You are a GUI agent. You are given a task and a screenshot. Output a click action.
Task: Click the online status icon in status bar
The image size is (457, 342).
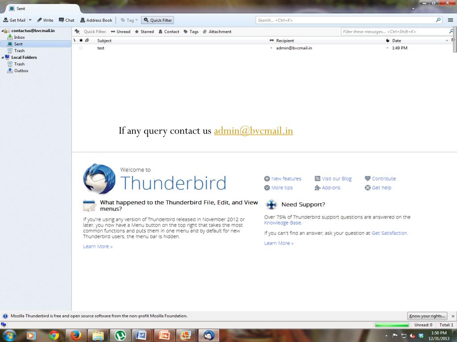(x=4, y=325)
